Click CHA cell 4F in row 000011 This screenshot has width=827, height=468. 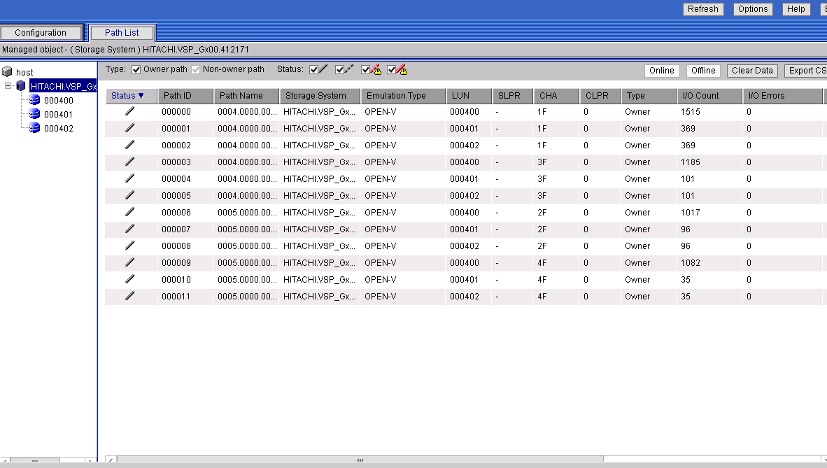pyautogui.click(x=542, y=297)
